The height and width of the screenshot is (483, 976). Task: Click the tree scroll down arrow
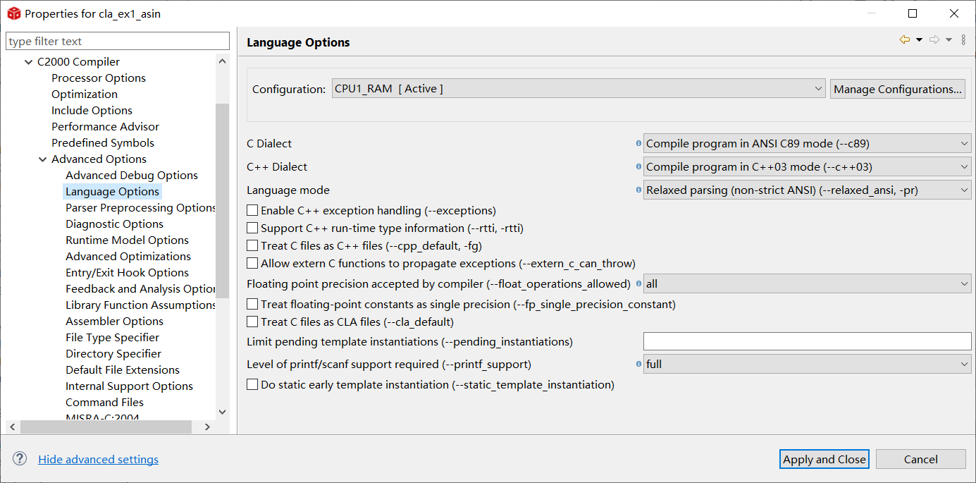coord(223,412)
